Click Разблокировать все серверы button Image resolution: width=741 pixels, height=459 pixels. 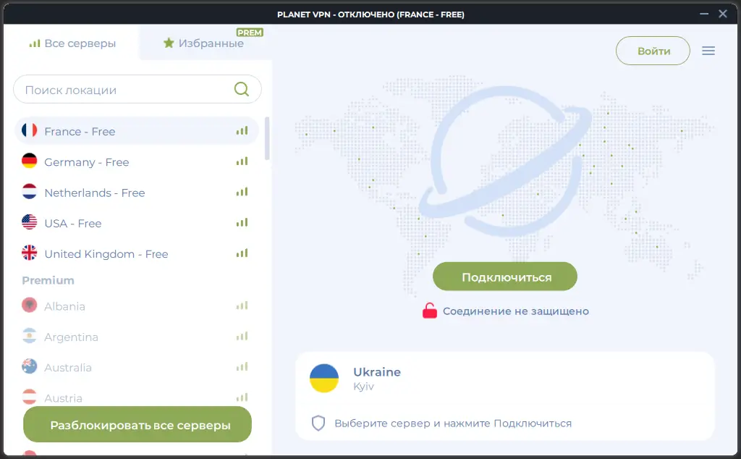click(137, 424)
